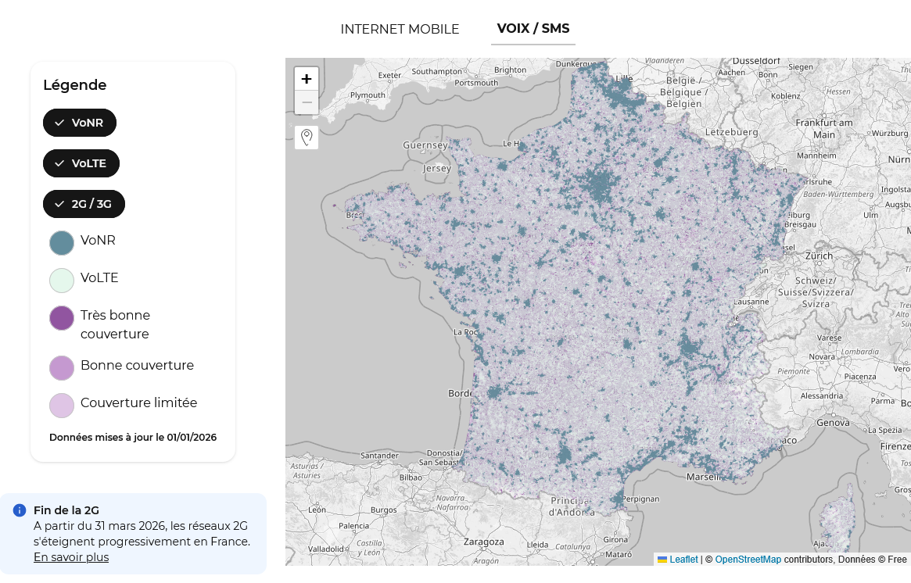The width and height of the screenshot is (911, 583).
Task: Open the En savoir plus link
Action: pos(71,557)
